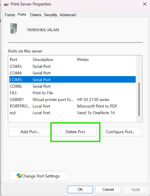Open the Advanced tab
150x196 pixels.
68,15
